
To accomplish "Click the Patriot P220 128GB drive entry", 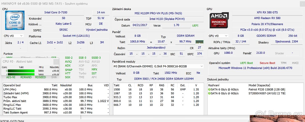I will (255, 89).
